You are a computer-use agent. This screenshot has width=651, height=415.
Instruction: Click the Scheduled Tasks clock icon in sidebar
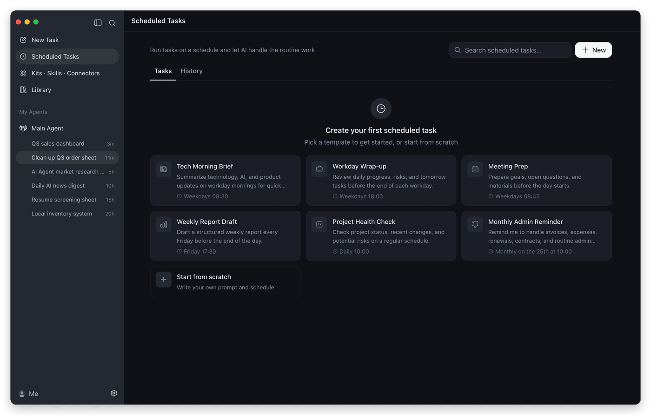click(23, 57)
